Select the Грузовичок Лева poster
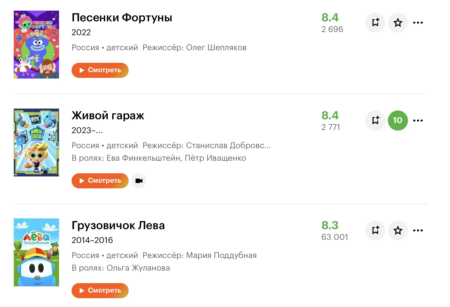The height and width of the screenshot is (307, 450). 36,252
